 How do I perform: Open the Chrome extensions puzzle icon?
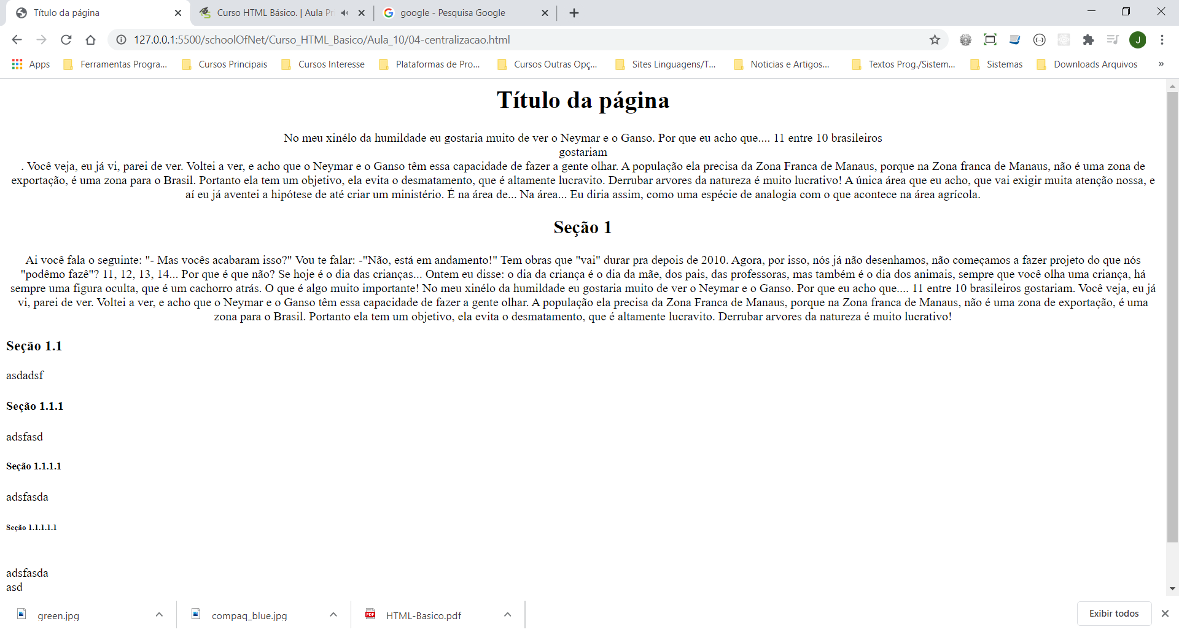coord(1088,40)
